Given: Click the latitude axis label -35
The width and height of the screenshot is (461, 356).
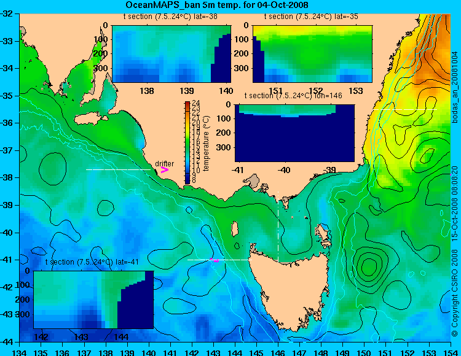Looking at the screenshot, I should click(x=7, y=96).
